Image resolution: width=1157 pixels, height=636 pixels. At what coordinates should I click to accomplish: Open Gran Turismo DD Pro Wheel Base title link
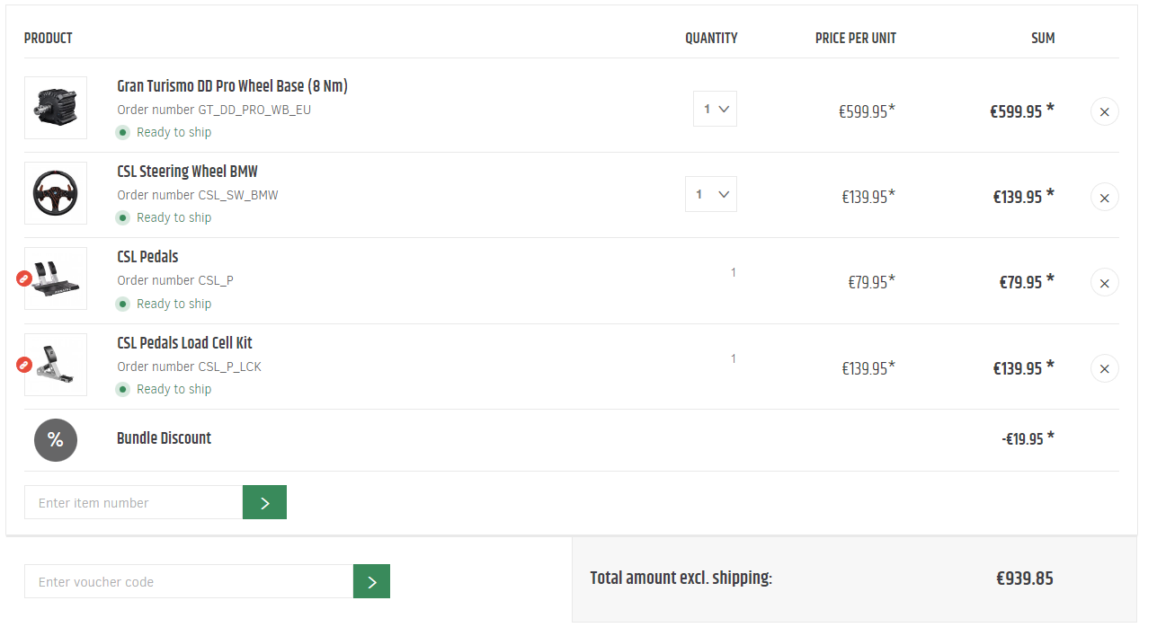point(232,86)
